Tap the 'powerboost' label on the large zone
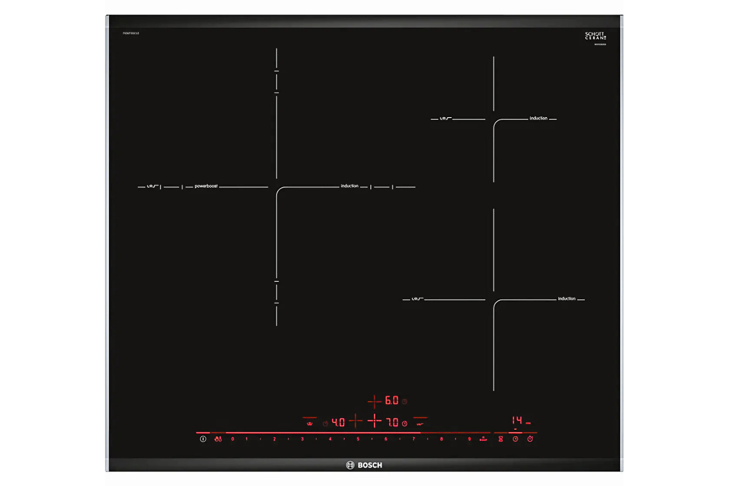729x486 pixels. click(206, 186)
